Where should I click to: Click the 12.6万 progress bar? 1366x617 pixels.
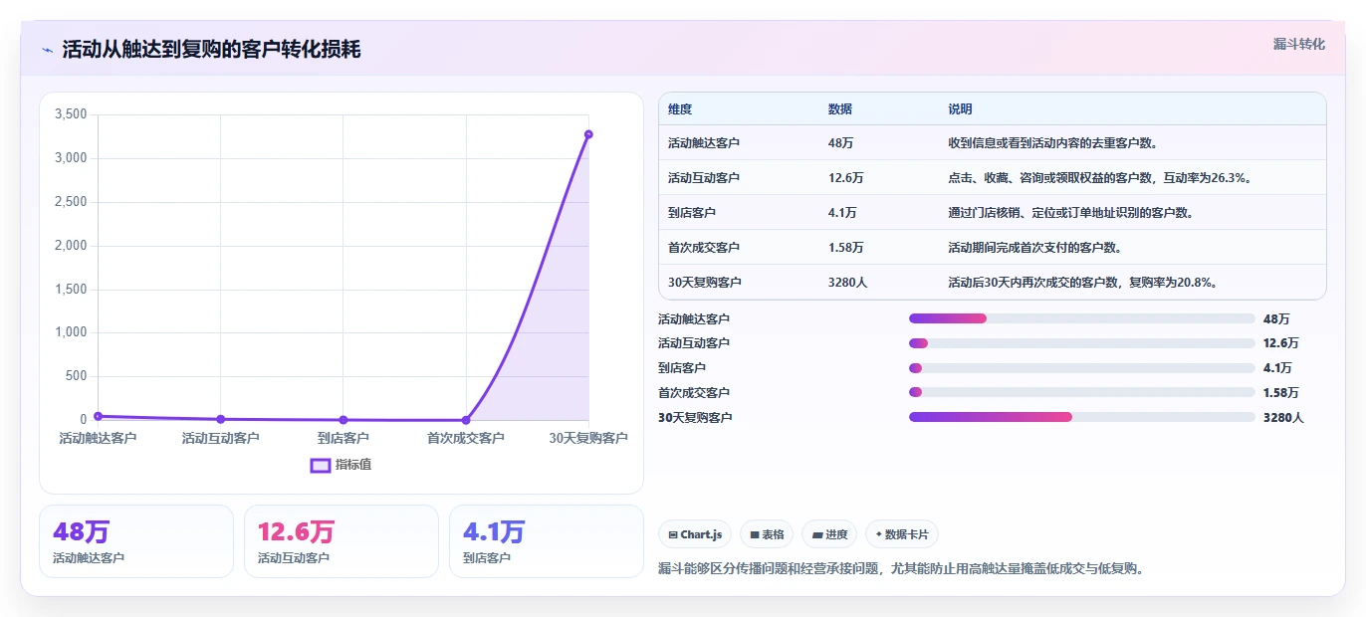click(x=1082, y=343)
